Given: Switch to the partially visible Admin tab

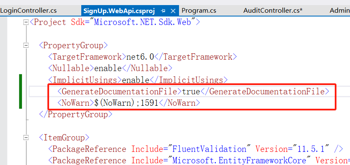Looking at the screenshot, I should [x=340, y=11].
